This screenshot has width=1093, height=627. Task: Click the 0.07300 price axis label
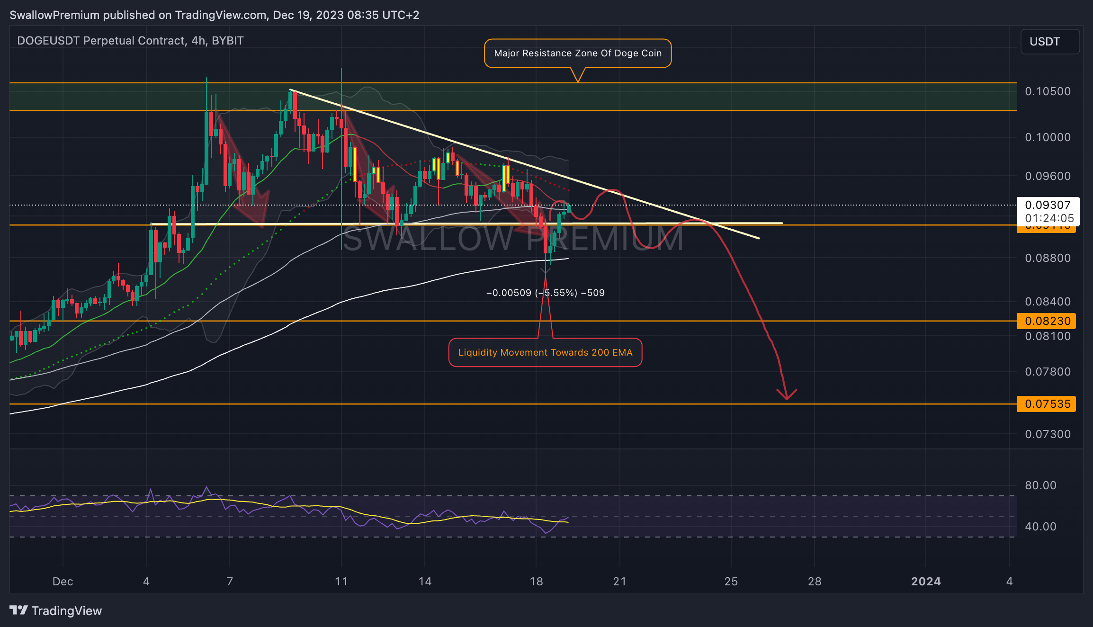(1048, 434)
